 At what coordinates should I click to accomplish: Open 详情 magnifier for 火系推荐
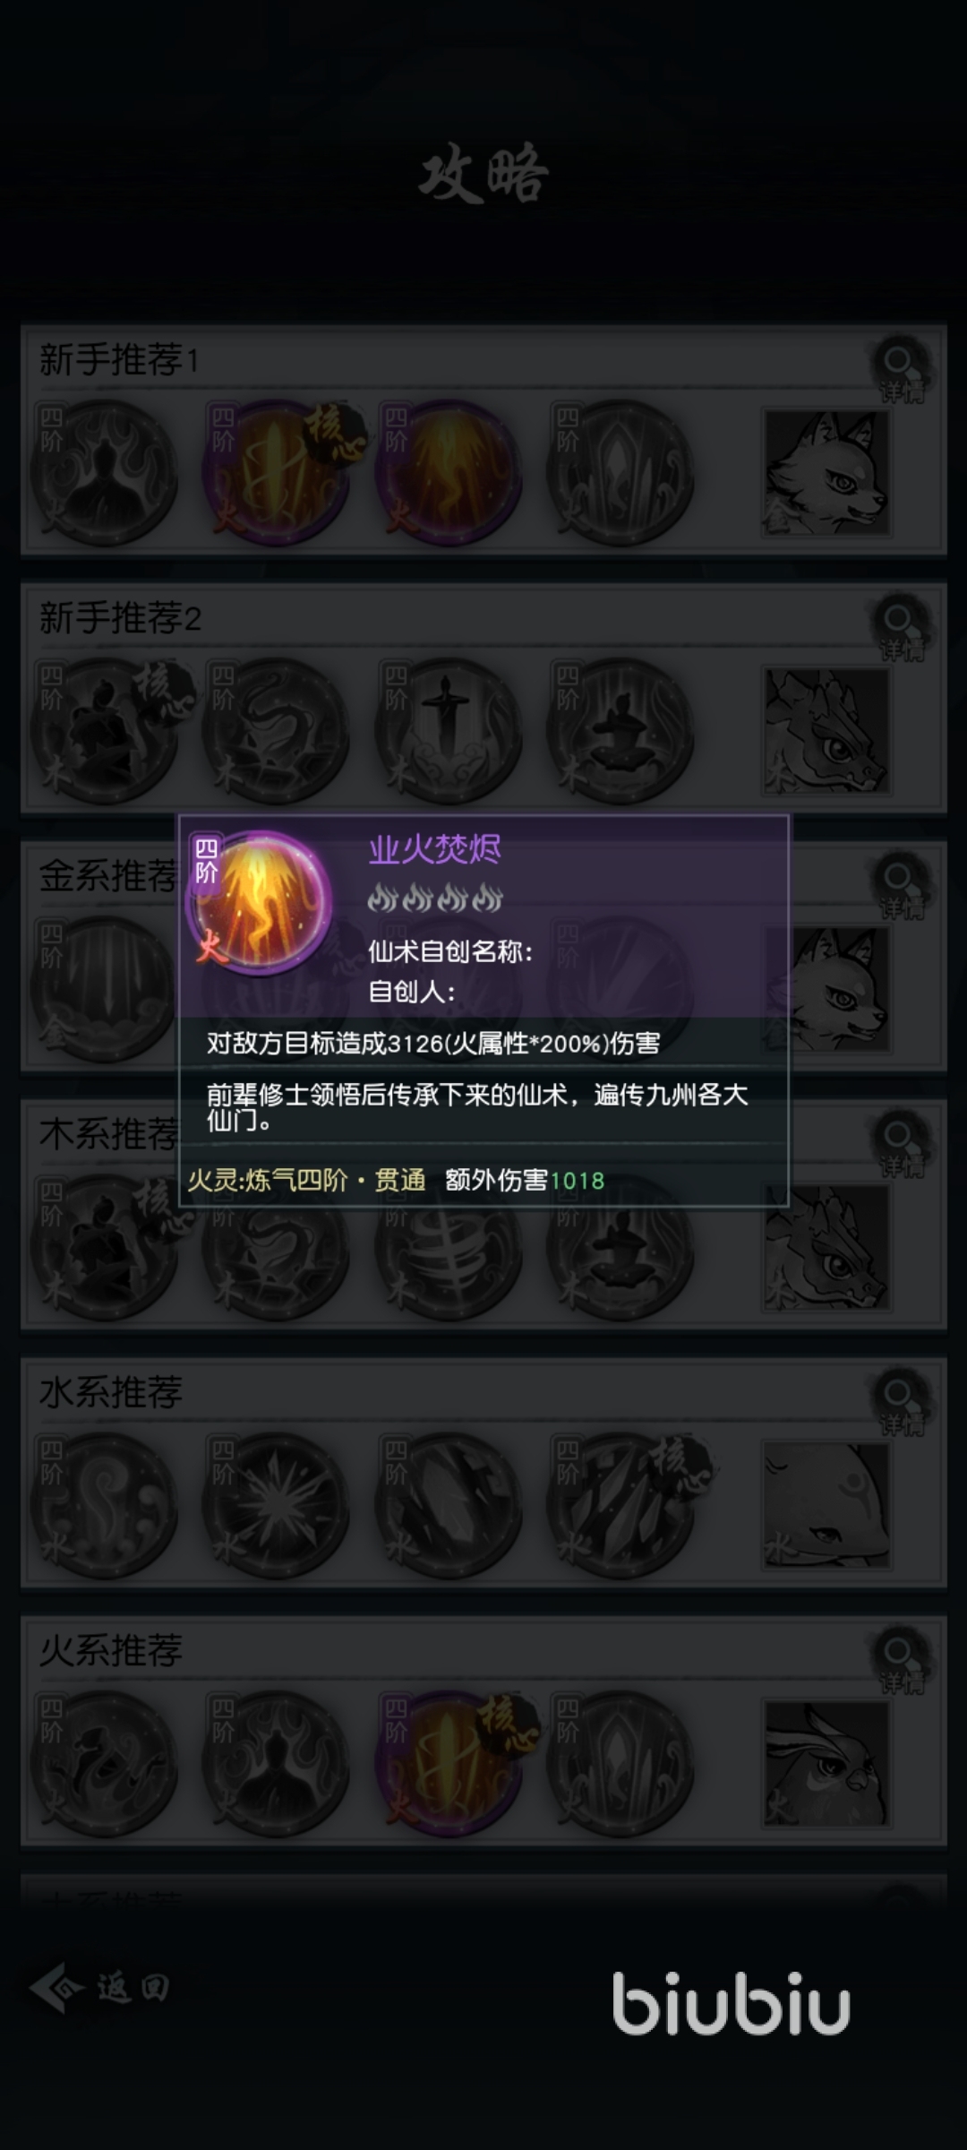[901, 1659]
